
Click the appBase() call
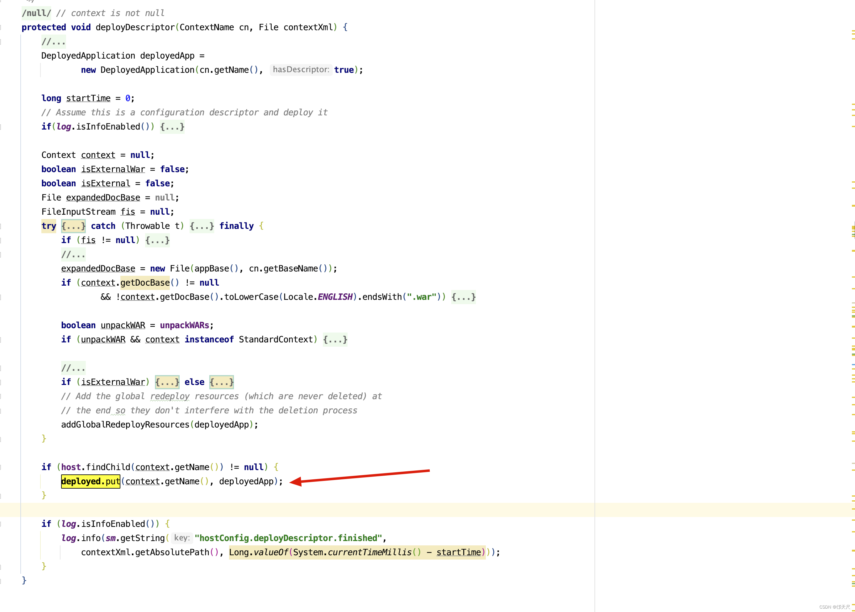[216, 269]
